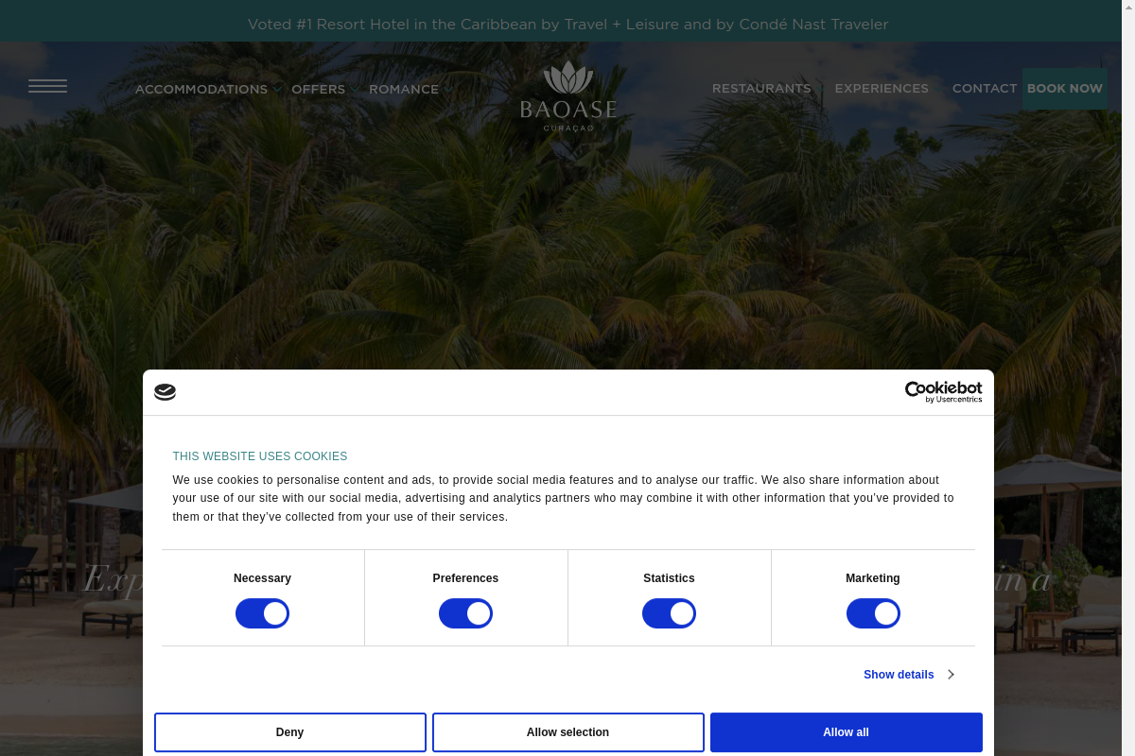Expand the Accommodations dropdown arrow

click(x=277, y=90)
